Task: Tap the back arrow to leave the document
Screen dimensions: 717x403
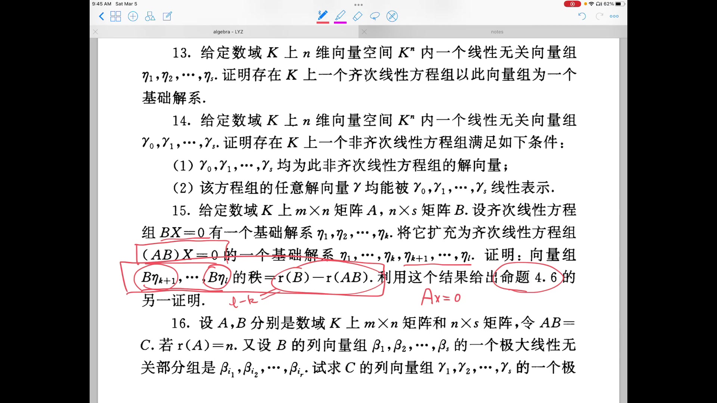Action: point(101,16)
